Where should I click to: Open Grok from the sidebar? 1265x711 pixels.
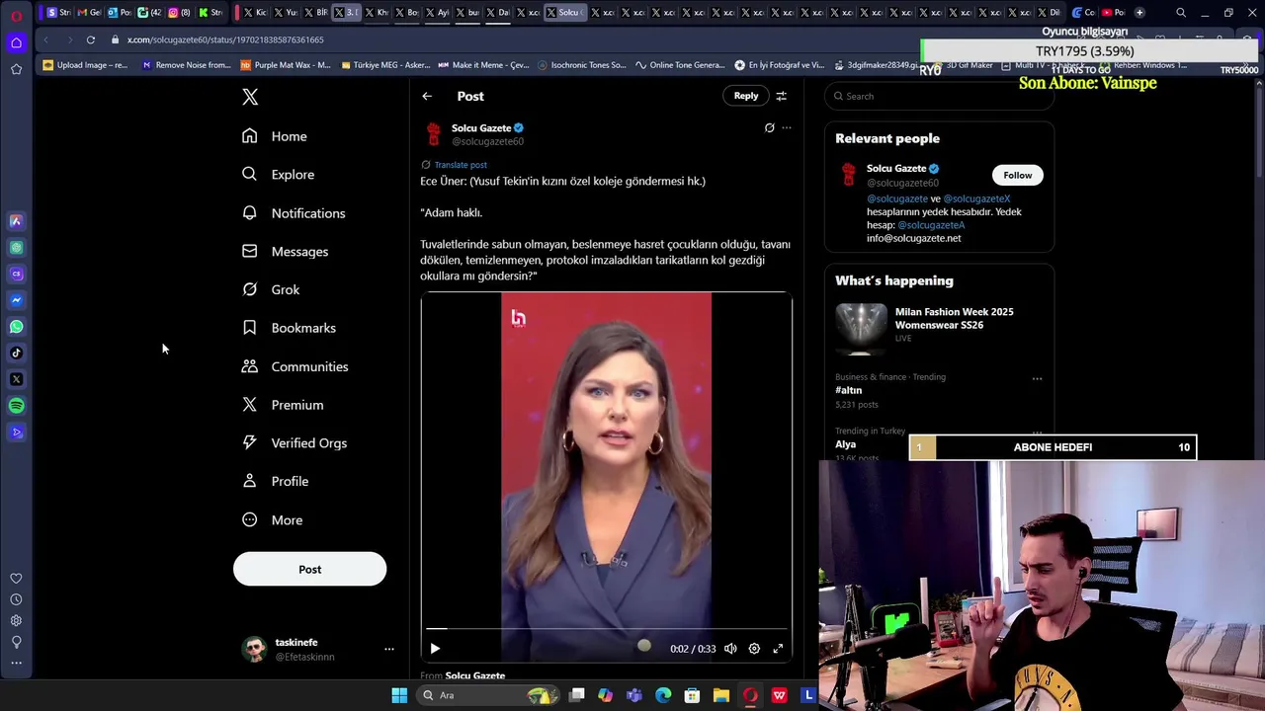[271, 289]
